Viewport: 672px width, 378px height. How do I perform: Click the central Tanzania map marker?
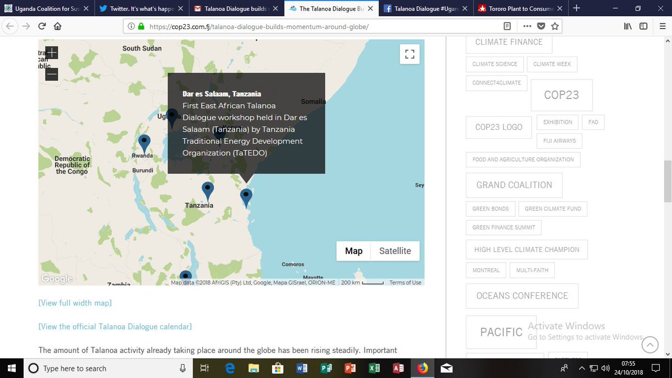(x=208, y=191)
